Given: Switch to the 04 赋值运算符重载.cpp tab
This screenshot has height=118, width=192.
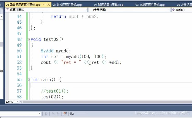Looking at the screenshot, I should click(x=108, y=5).
